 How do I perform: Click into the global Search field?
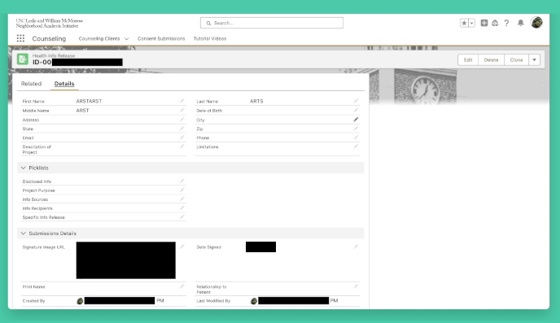[x=272, y=23]
